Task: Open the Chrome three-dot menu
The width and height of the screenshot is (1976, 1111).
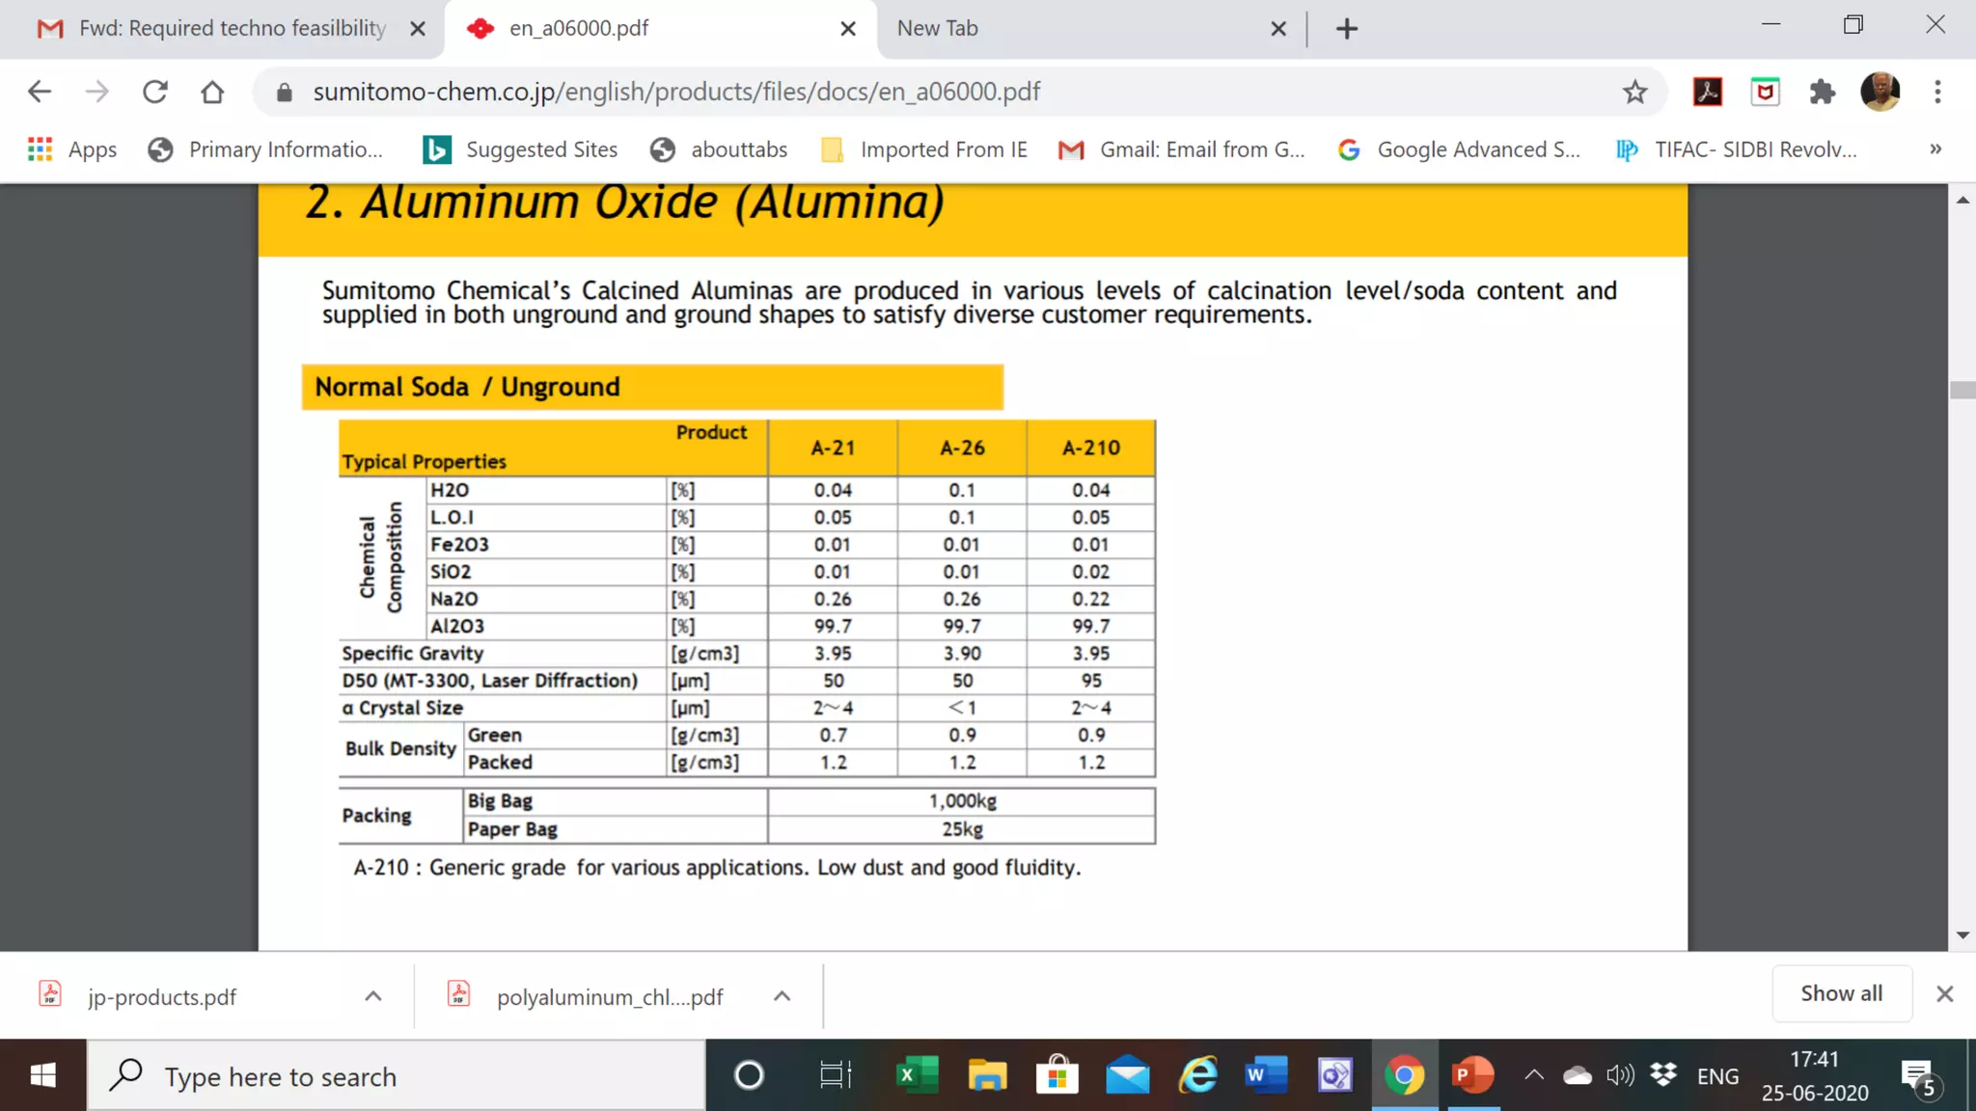Action: [1937, 92]
